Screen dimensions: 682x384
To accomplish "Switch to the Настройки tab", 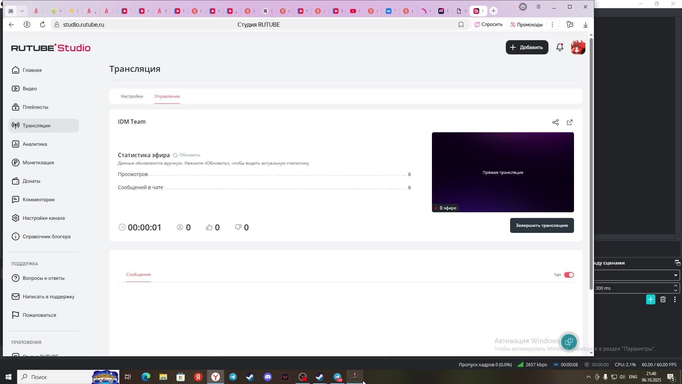I will (132, 96).
